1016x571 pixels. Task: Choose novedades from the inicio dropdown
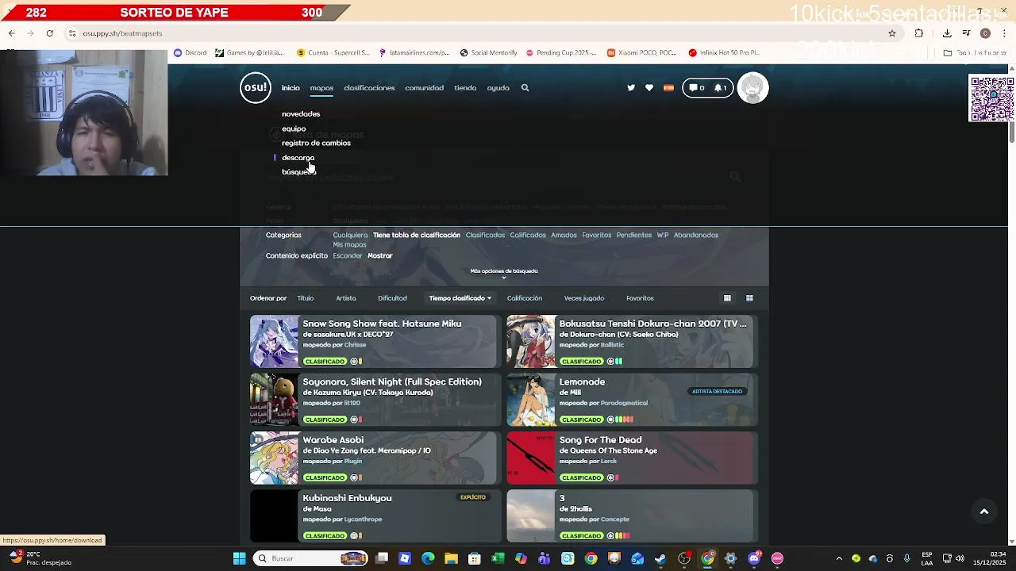tap(301, 114)
